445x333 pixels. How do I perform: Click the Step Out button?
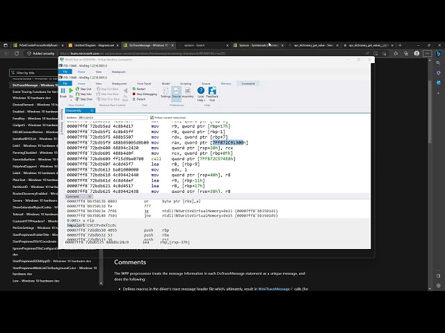(83, 89)
